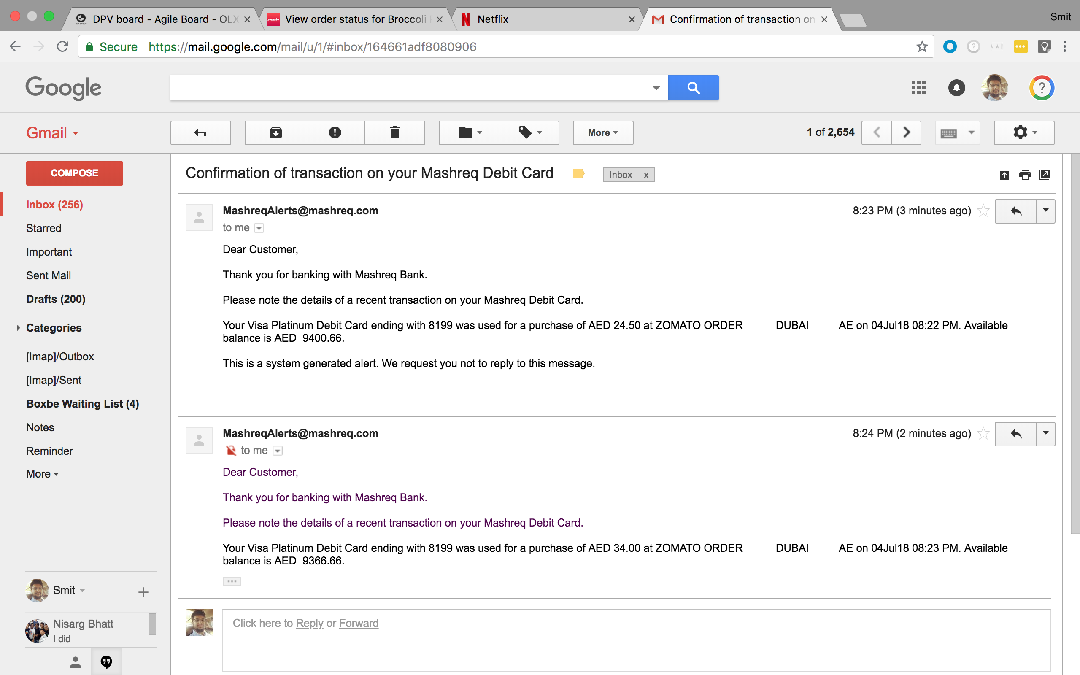Open the Starred folder

coord(44,228)
